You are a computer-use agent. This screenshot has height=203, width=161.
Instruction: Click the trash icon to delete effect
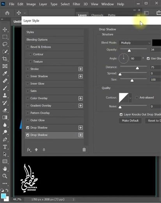pyautogui.click(x=84, y=150)
